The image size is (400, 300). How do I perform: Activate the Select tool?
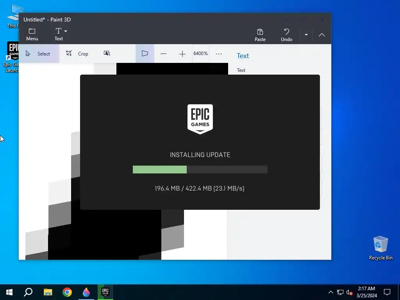[39, 54]
